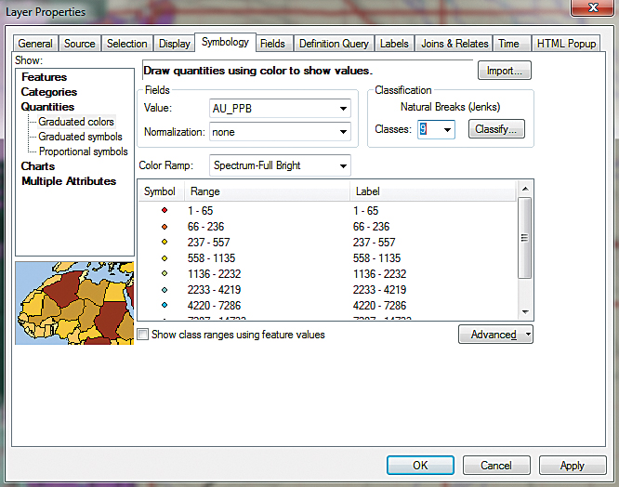Open the Definition Query tab

[x=334, y=44]
